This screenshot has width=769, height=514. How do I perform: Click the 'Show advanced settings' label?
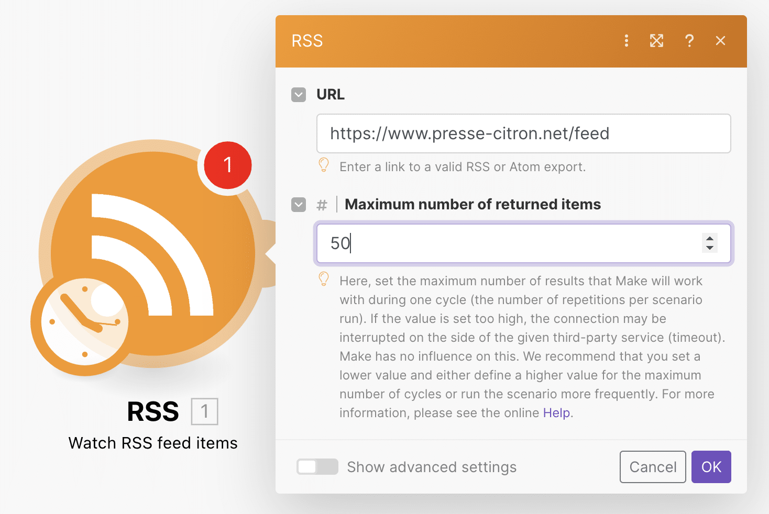click(x=432, y=467)
